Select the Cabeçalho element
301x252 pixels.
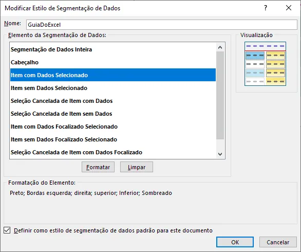click(x=113, y=62)
